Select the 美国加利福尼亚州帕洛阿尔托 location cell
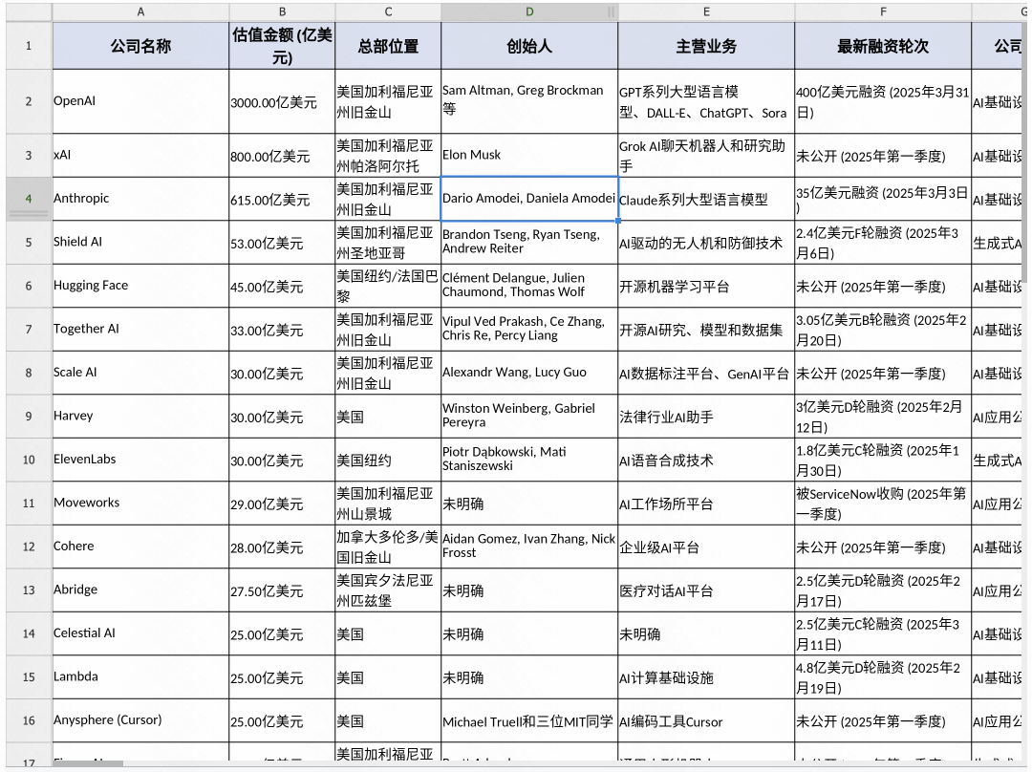This screenshot has width=1032, height=772. pos(388,156)
